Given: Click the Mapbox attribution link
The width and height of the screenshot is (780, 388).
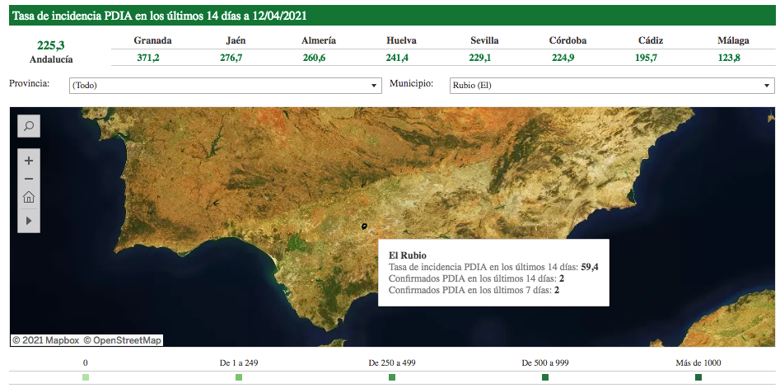Looking at the screenshot, I should point(57,340).
